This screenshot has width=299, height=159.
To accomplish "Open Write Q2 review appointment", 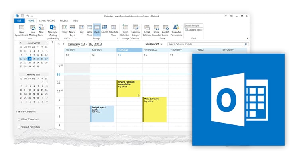I will 155,110.
